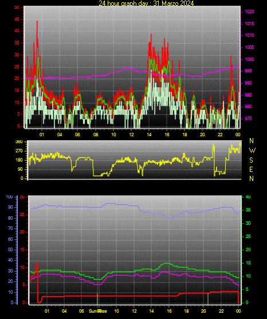Click the magenta 985 pressure label
This screenshot has width=267, height=319.
pyautogui.click(x=248, y=95)
